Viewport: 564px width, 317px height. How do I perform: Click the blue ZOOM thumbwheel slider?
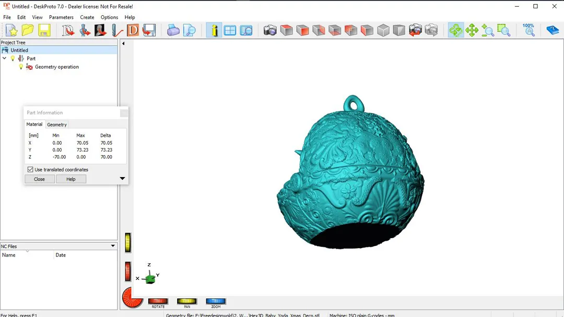[216, 301]
